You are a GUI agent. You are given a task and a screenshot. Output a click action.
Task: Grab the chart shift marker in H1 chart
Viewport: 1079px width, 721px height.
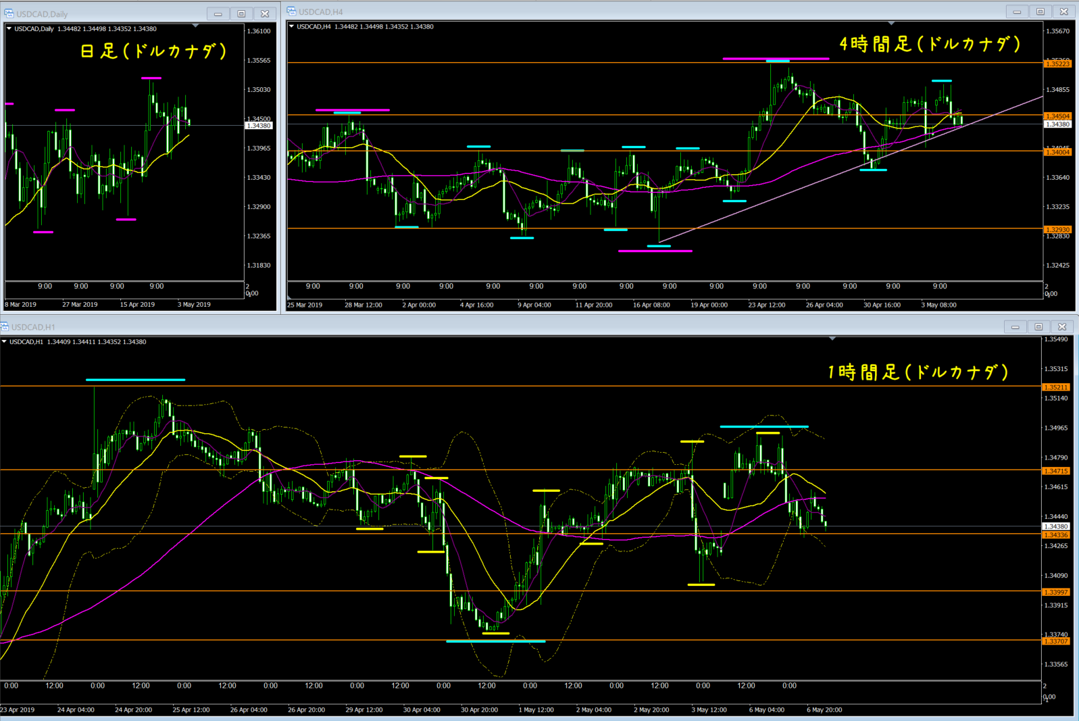tap(832, 339)
